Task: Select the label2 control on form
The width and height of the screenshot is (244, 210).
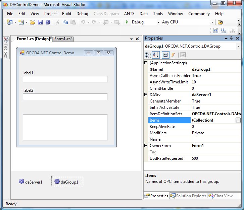Action: pos(28,90)
